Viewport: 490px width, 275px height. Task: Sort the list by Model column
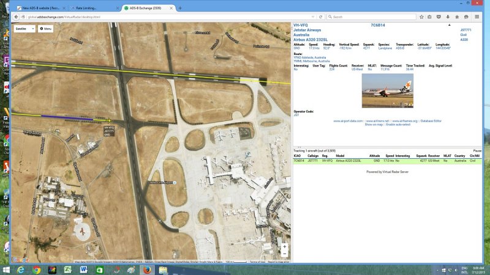[x=340, y=156]
